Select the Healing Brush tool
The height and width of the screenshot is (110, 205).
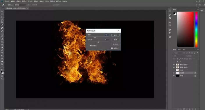(2, 28)
